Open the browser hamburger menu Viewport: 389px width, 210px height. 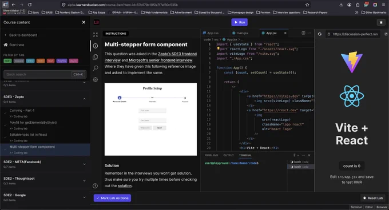coord(383,5)
